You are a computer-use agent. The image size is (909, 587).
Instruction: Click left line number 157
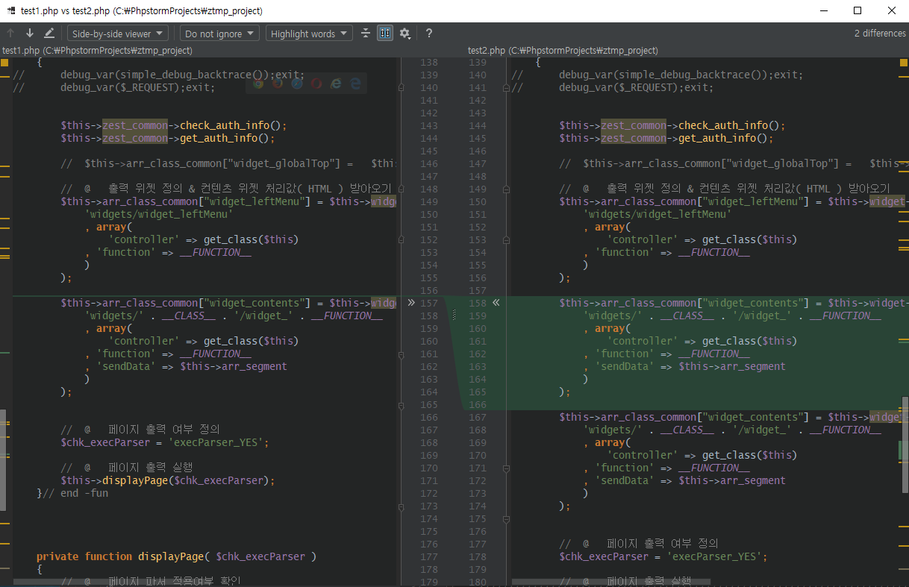point(429,303)
